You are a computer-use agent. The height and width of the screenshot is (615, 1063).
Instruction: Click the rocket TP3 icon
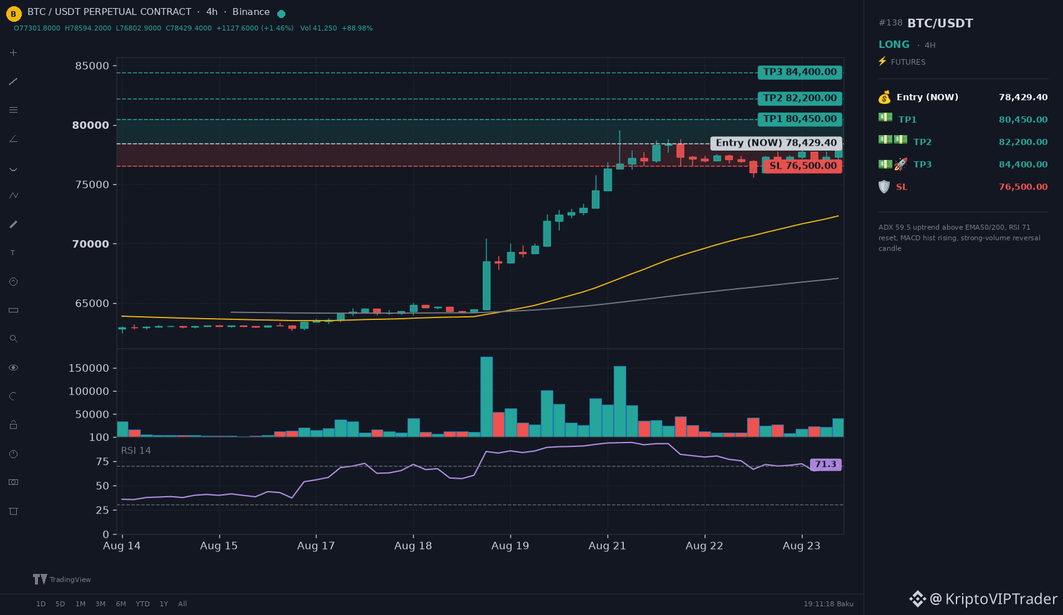[900, 164]
